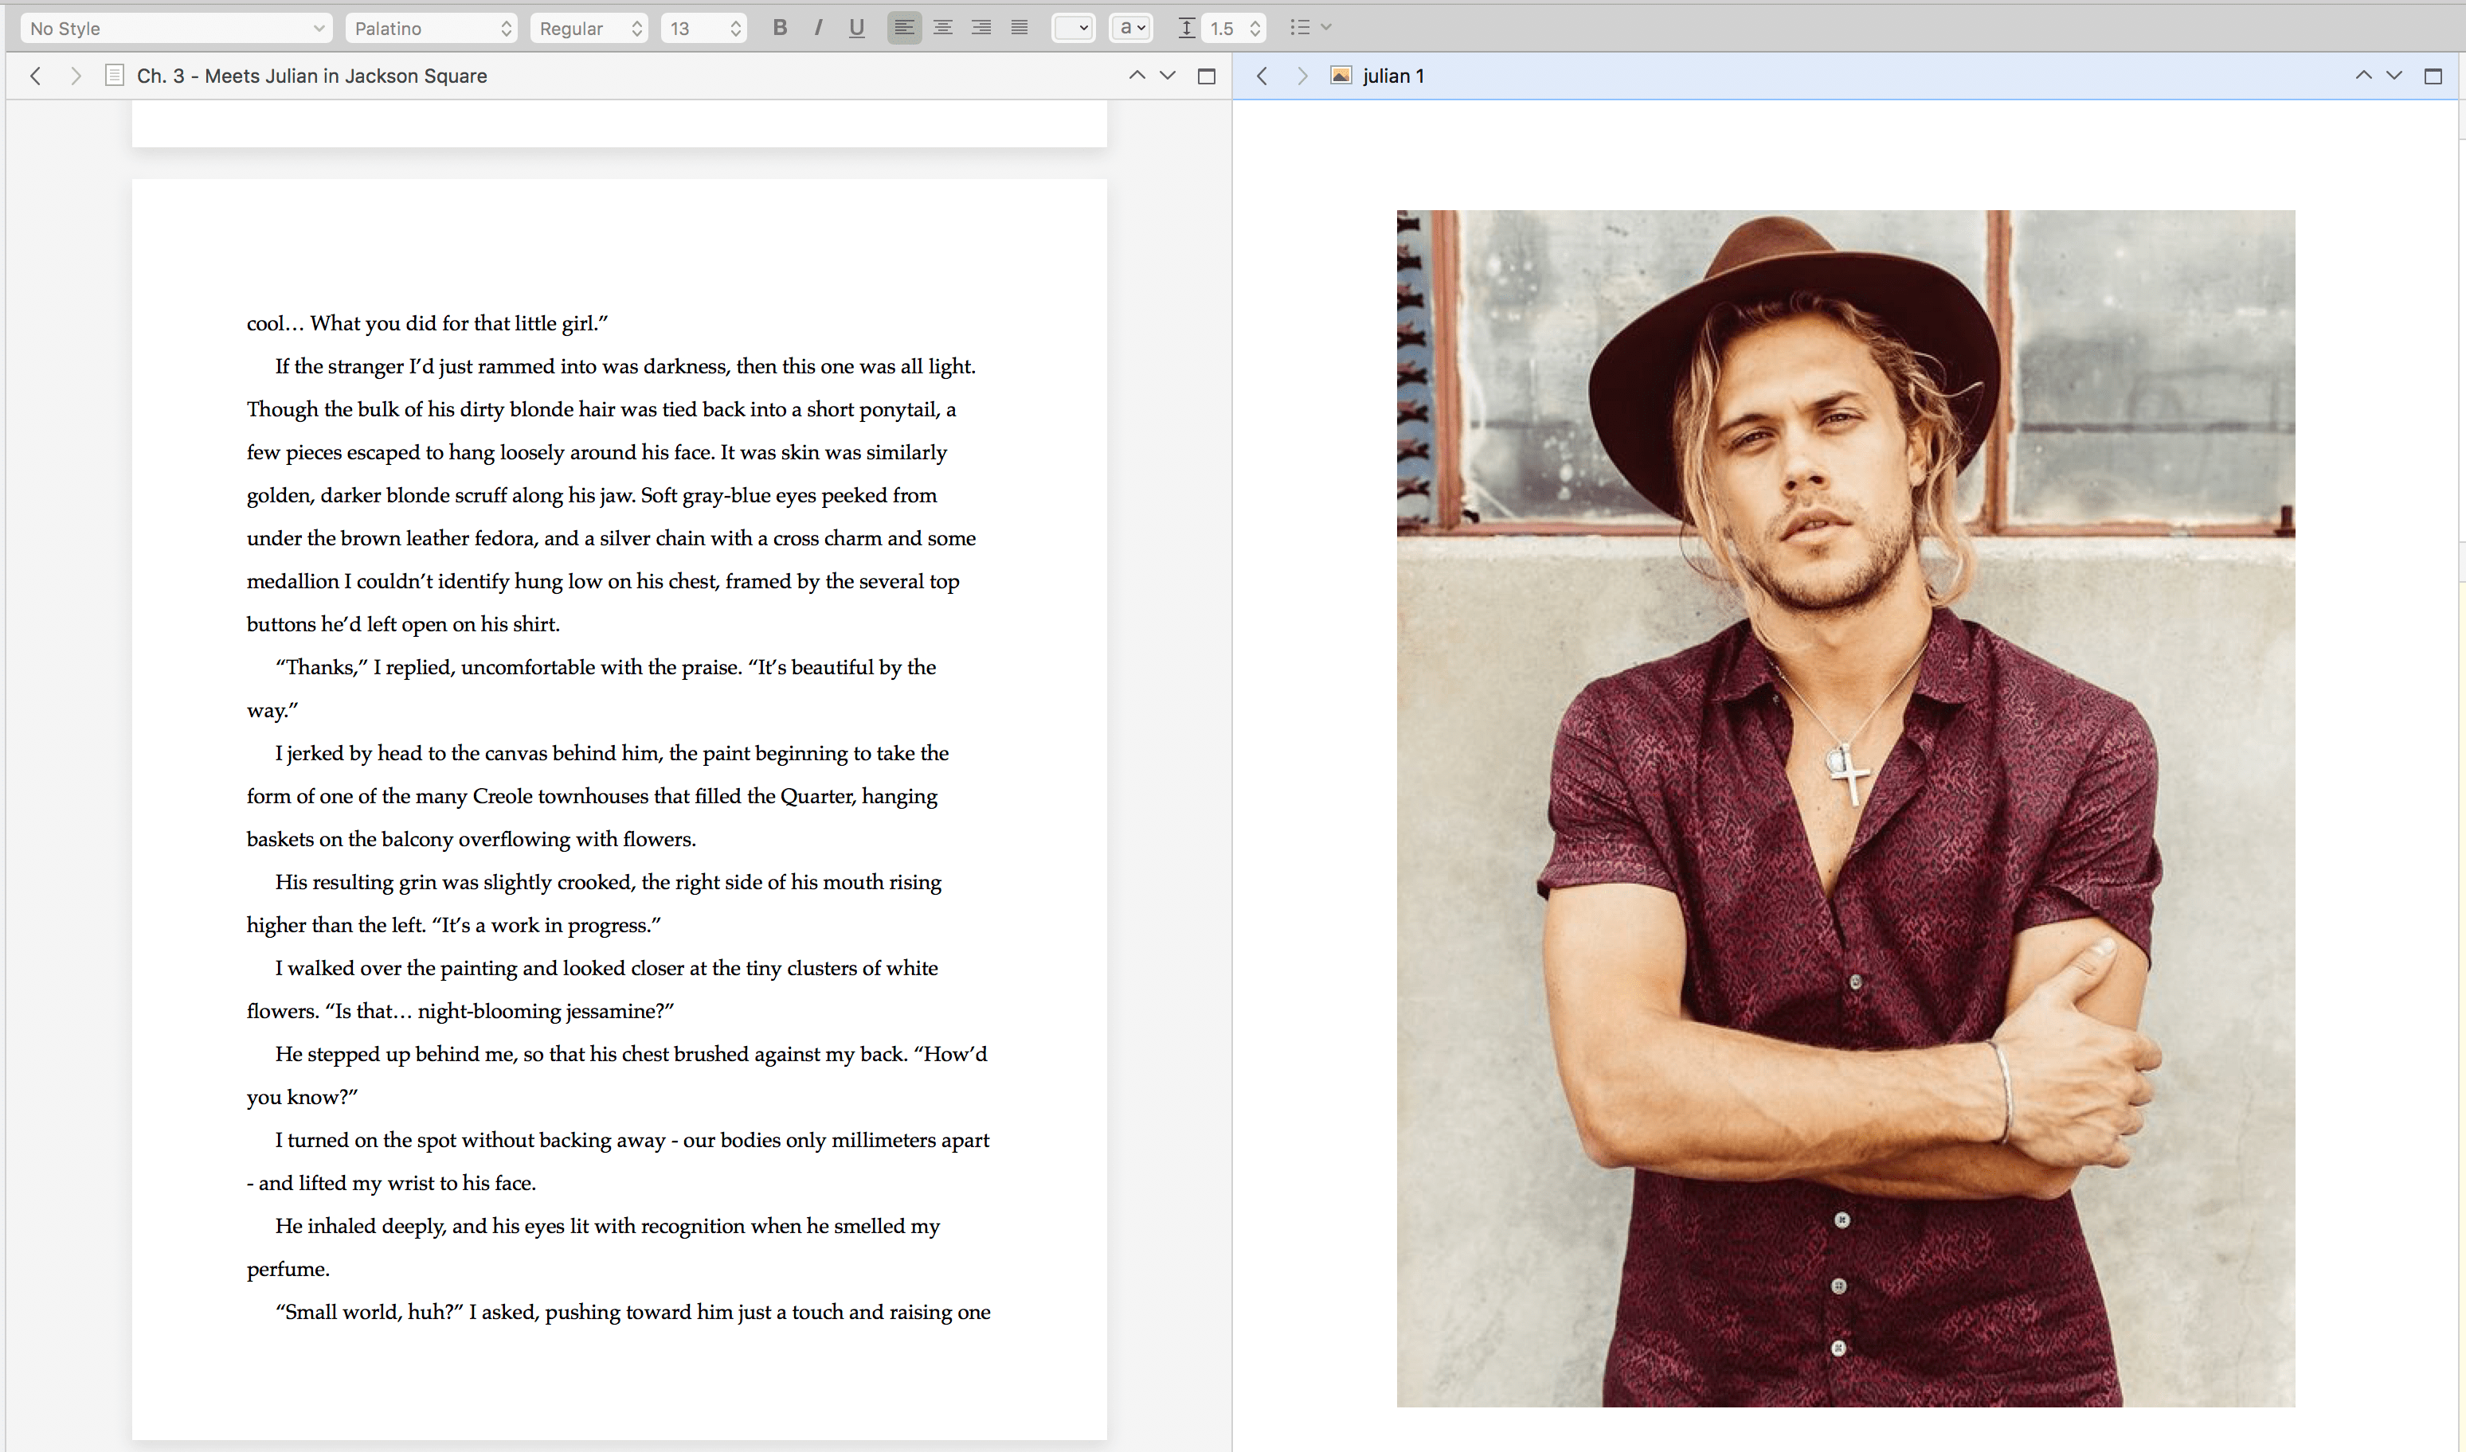Viewport: 2466px width, 1452px height.
Task: Click the document icon beside the chapter title
Action: tap(115, 76)
